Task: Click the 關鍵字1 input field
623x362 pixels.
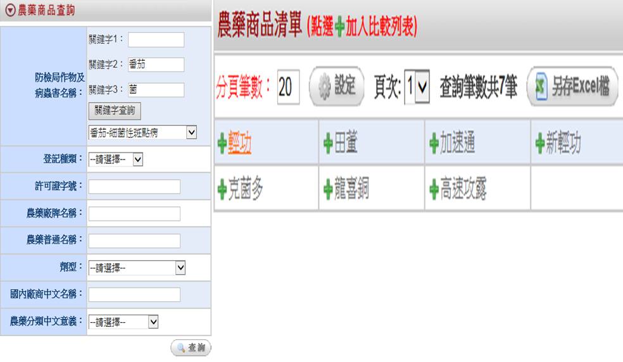Action: (156, 40)
